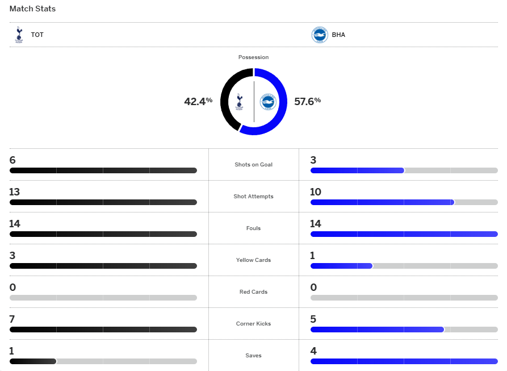Select the 57.6% possession value

(307, 101)
